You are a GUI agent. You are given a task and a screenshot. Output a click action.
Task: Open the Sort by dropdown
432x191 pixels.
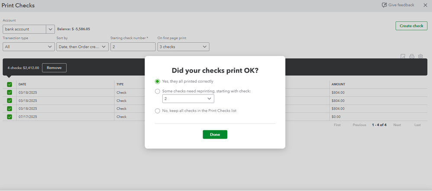coord(82,47)
